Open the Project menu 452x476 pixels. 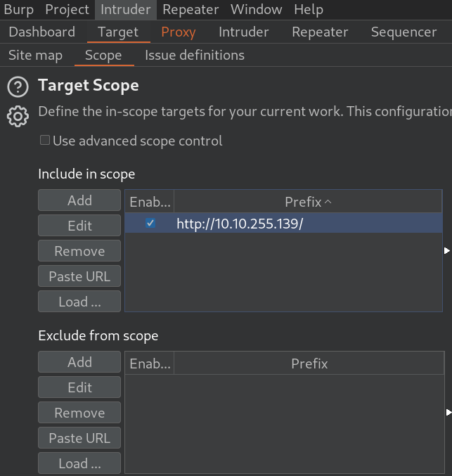point(67,10)
